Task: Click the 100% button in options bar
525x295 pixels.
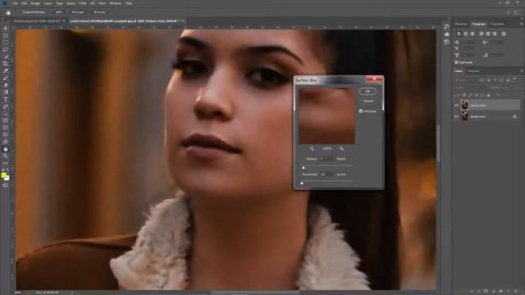Action: [59, 12]
